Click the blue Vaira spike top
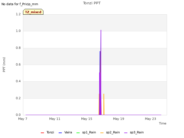 pos(100,51)
